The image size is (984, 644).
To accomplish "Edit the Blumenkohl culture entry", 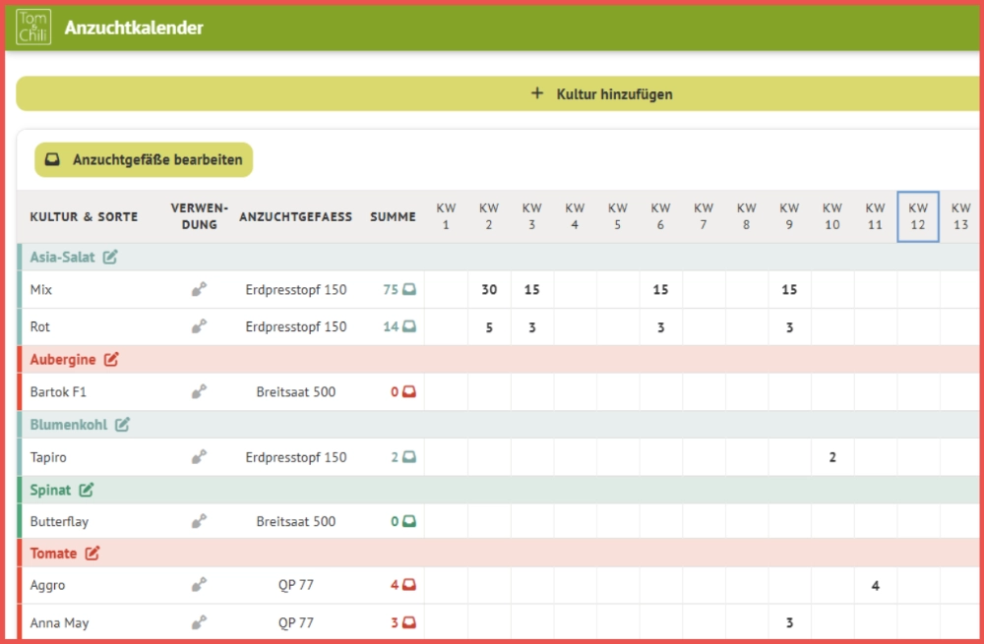I will point(122,425).
